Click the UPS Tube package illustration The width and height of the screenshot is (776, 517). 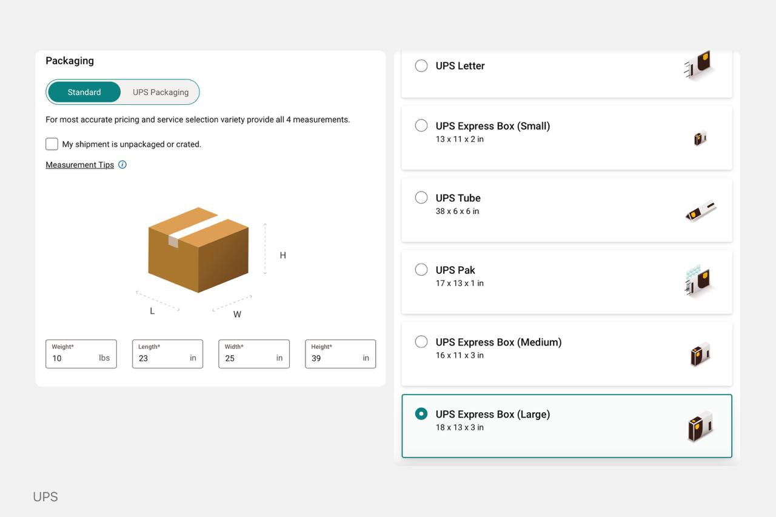tap(701, 211)
